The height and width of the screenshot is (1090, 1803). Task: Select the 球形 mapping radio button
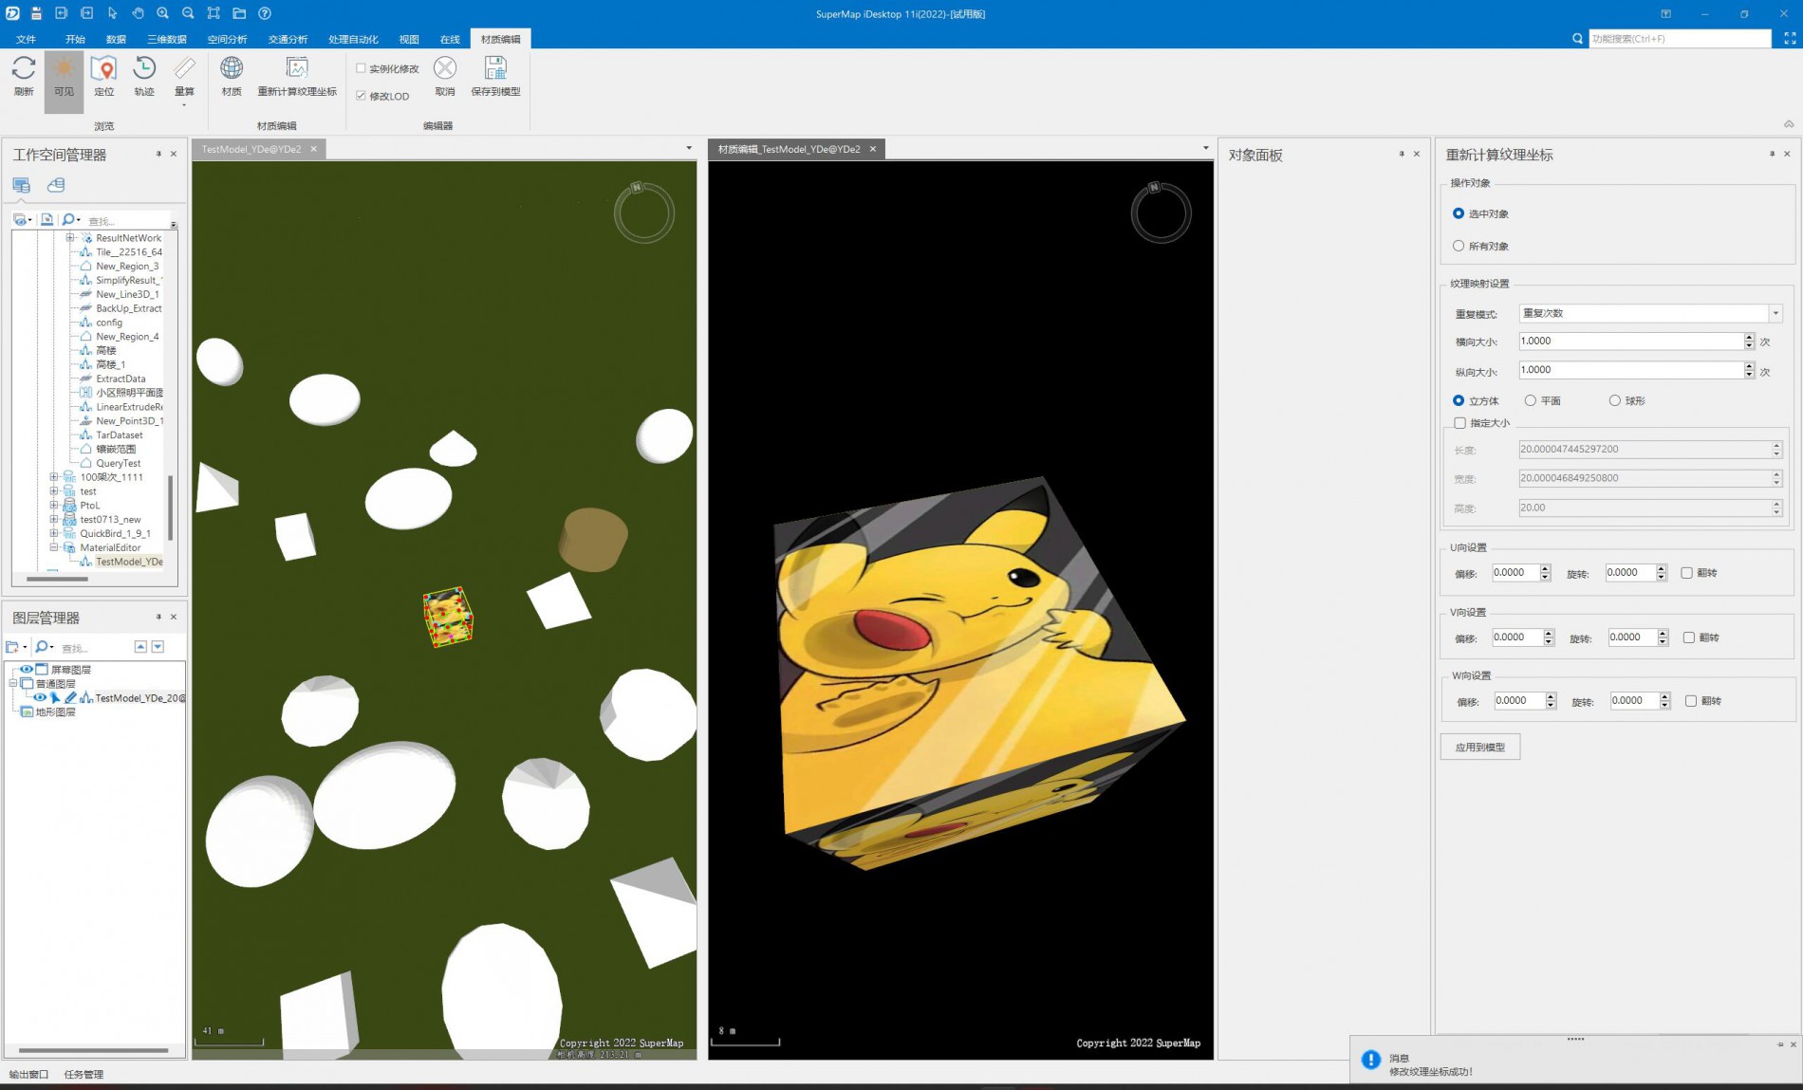(x=1614, y=400)
